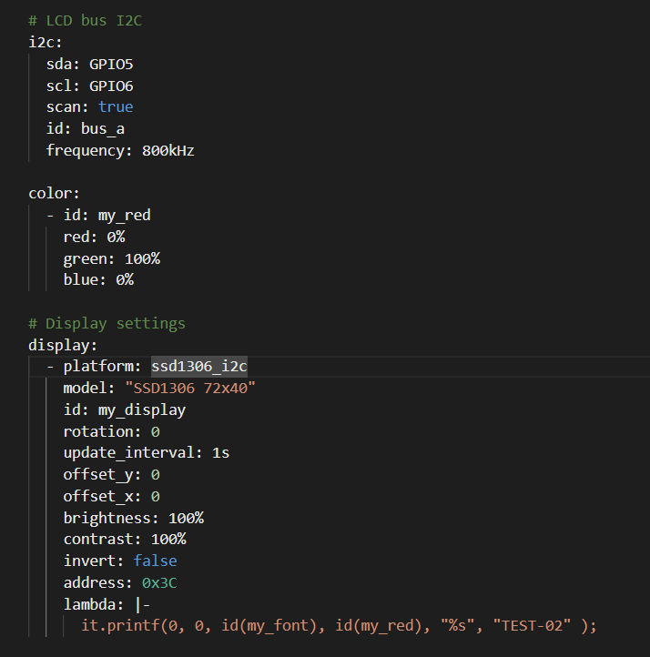Click the GPIO5 value for sda
650x657 pixels.
click(x=111, y=64)
